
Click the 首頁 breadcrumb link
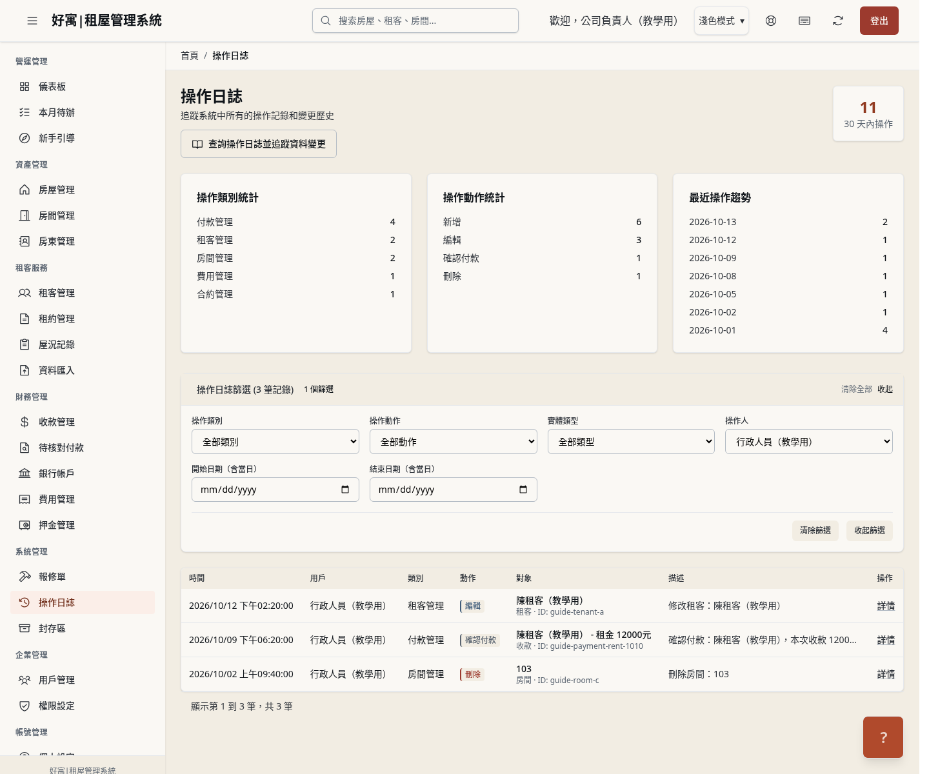click(190, 55)
